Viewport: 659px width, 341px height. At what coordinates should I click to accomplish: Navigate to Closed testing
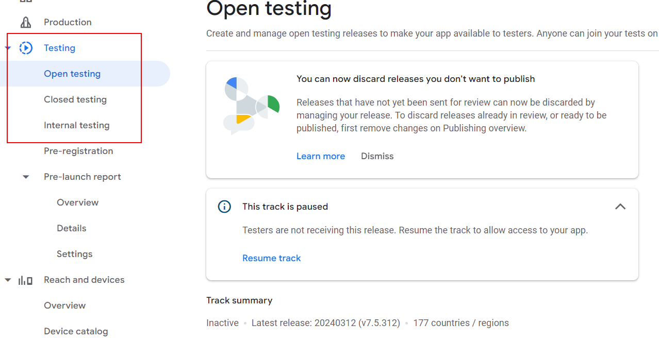pyautogui.click(x=75, y=99)
